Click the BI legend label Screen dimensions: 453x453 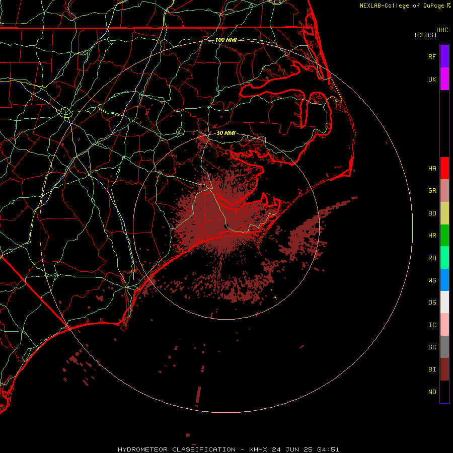(x=432, y=369)
